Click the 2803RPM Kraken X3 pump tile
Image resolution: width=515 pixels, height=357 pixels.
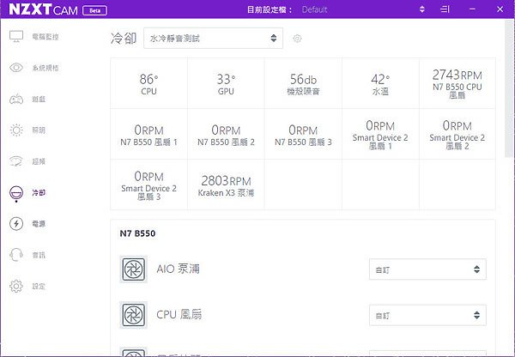click(x=226, y=185)
